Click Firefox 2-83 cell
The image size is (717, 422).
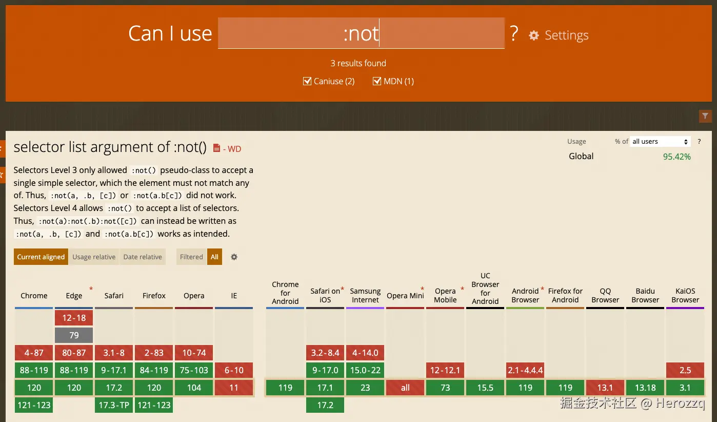tap(154, 353)
